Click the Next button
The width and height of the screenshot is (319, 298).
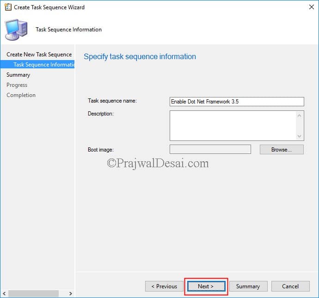click(x=206, y=286)
